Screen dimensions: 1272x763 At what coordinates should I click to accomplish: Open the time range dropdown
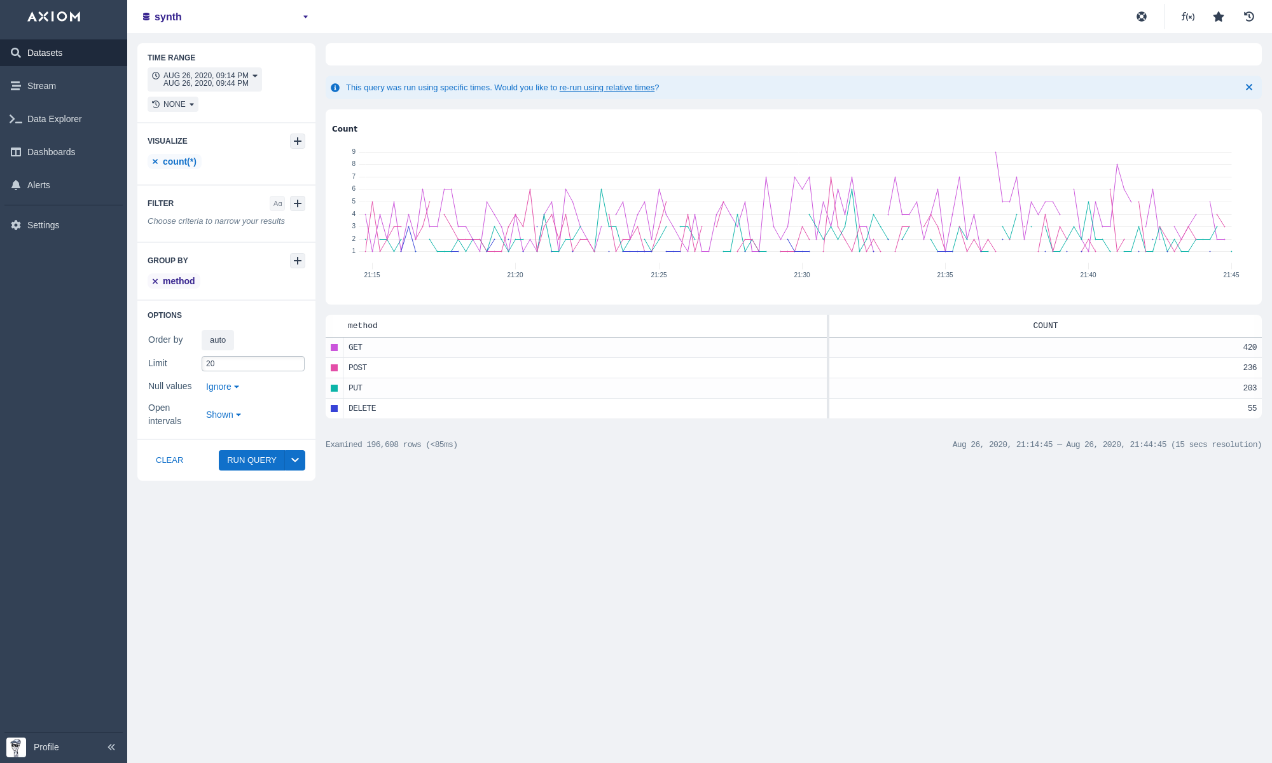point(205,79)
